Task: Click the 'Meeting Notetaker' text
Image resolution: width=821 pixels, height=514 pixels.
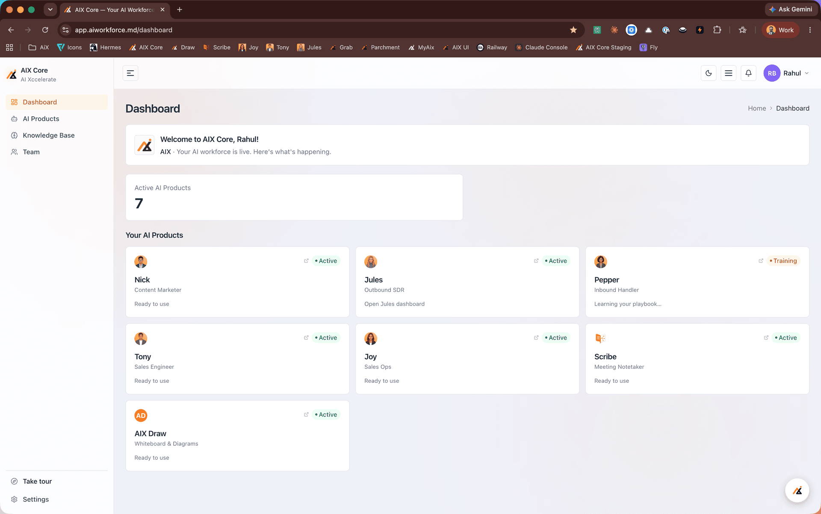Action: (x=619, y=367)
